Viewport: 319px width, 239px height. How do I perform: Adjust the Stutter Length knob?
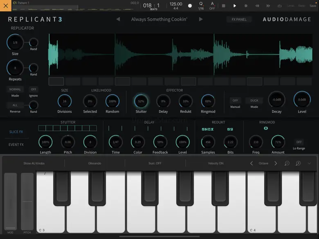(45, 142)
